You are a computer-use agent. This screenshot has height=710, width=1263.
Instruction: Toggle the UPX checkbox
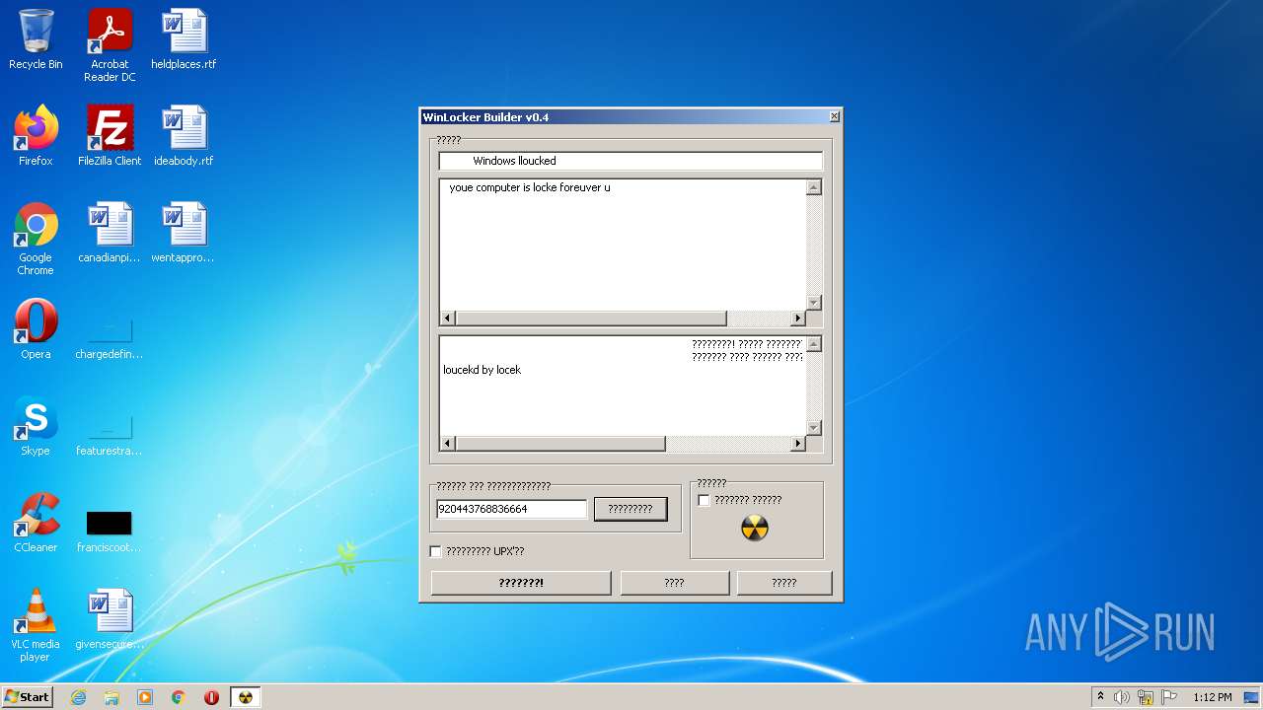435,551
